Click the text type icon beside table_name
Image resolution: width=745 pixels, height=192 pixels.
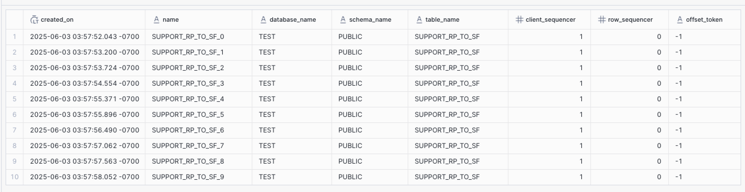(419, 20)
